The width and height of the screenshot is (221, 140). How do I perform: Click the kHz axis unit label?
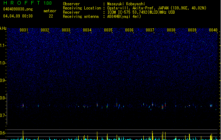(3, 28)
